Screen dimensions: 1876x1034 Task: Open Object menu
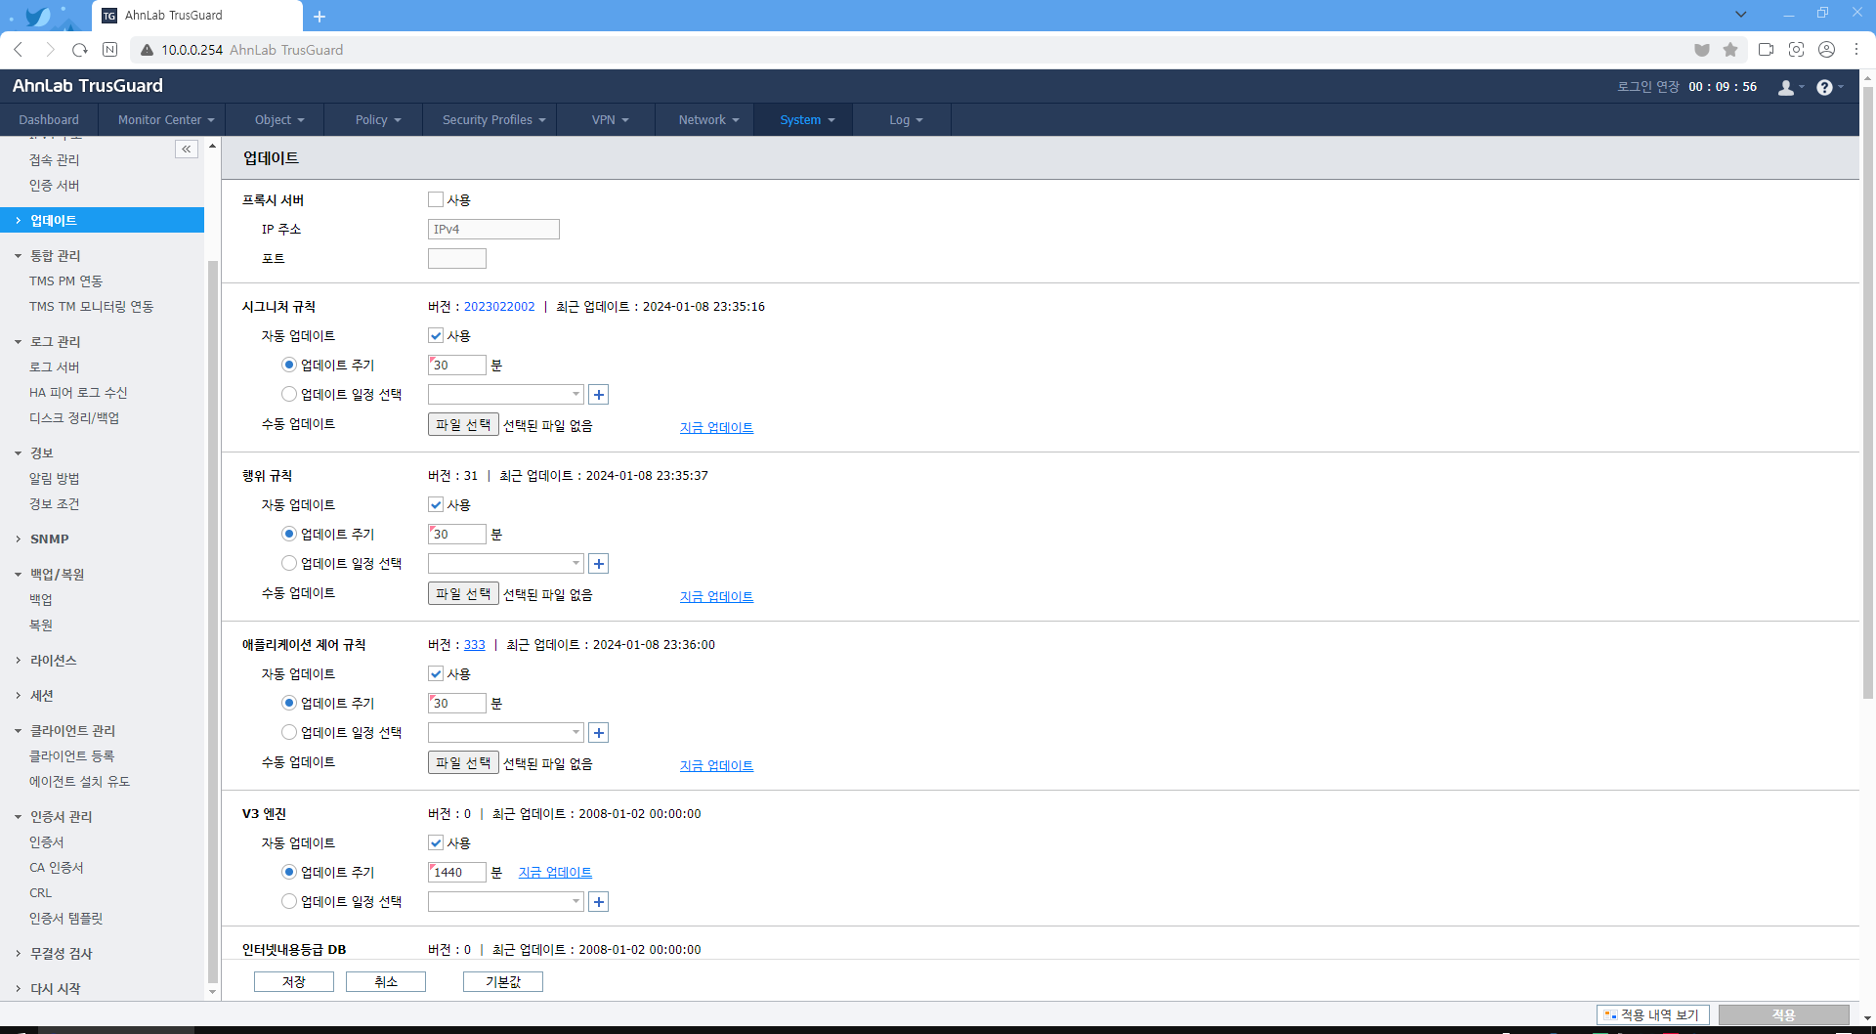279,119
